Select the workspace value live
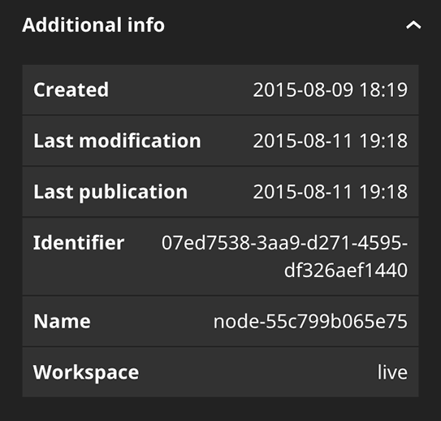441x421 pixels. 392,372
